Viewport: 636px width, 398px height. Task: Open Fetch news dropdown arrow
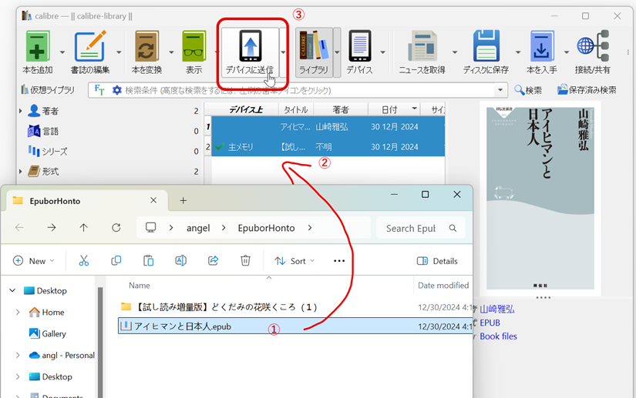(455, 52)
